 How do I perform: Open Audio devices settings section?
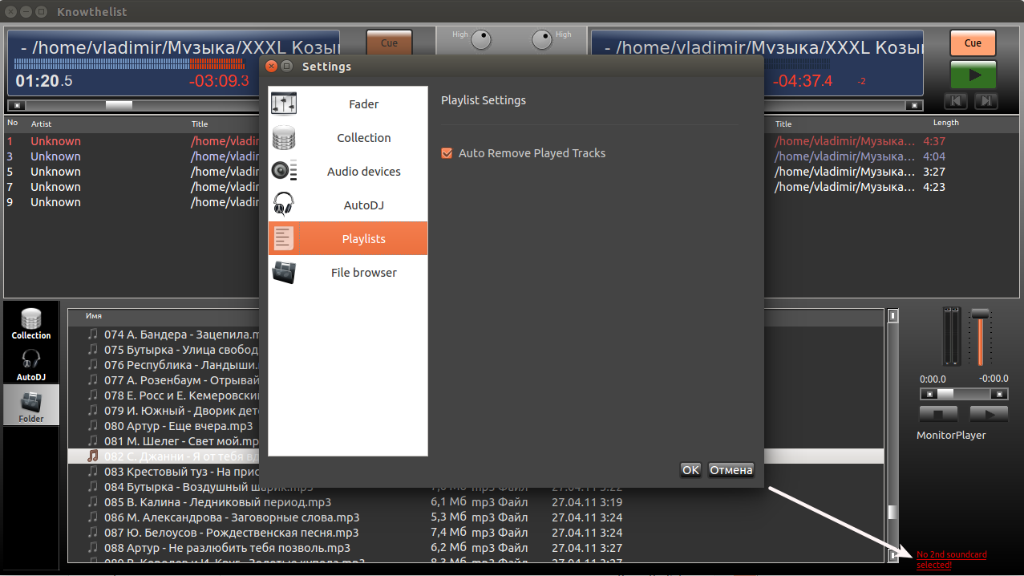pos(348,172)
